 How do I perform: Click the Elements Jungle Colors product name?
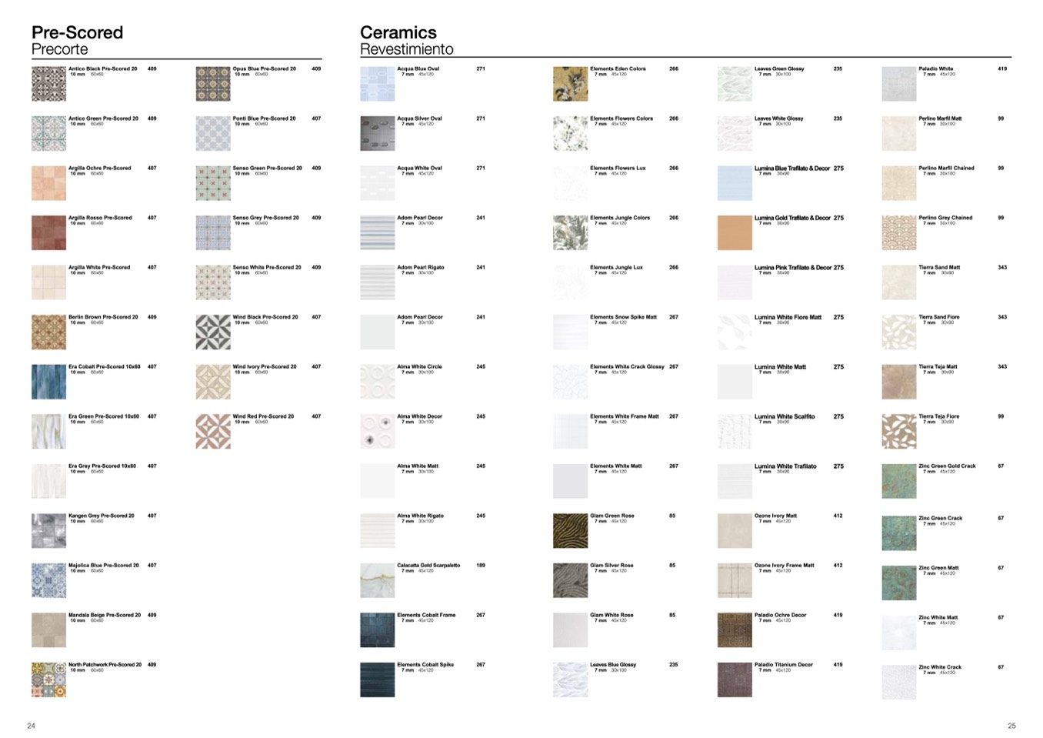pyautogui.click(x=619, y=218)
